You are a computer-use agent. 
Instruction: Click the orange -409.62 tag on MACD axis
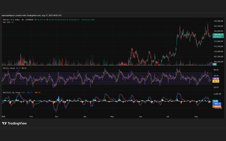point(217,107)
